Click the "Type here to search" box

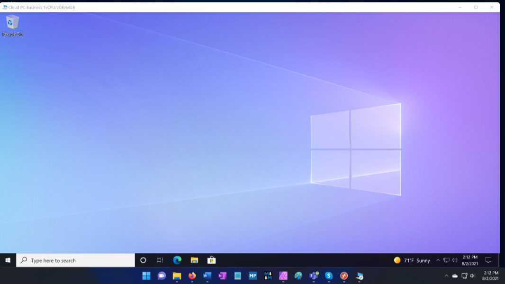point(76,260)
